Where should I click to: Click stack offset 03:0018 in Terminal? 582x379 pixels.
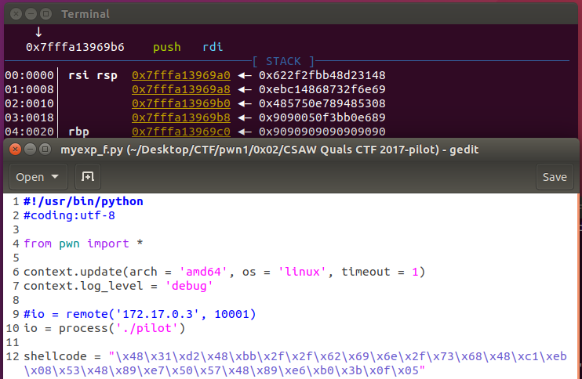point(29,117)
